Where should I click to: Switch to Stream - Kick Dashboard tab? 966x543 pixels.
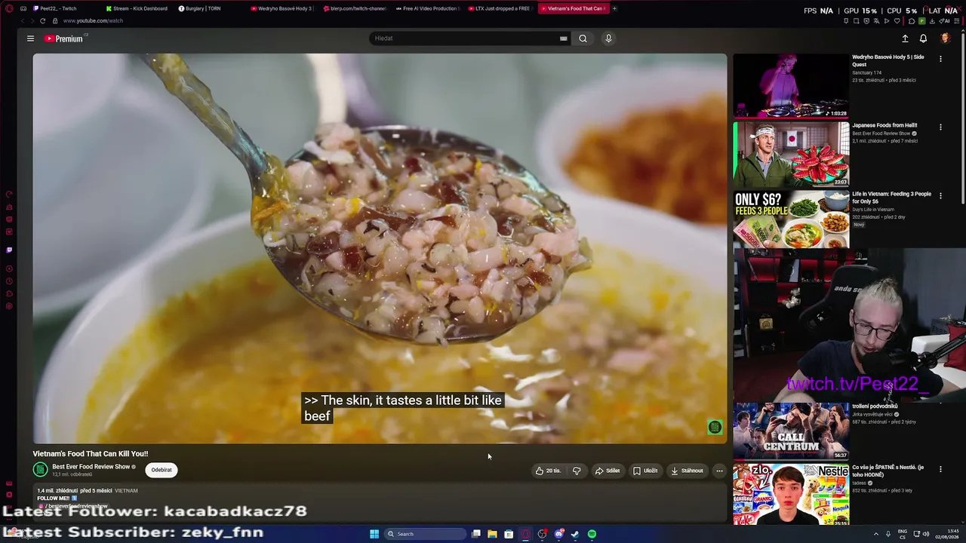[138, 8]
